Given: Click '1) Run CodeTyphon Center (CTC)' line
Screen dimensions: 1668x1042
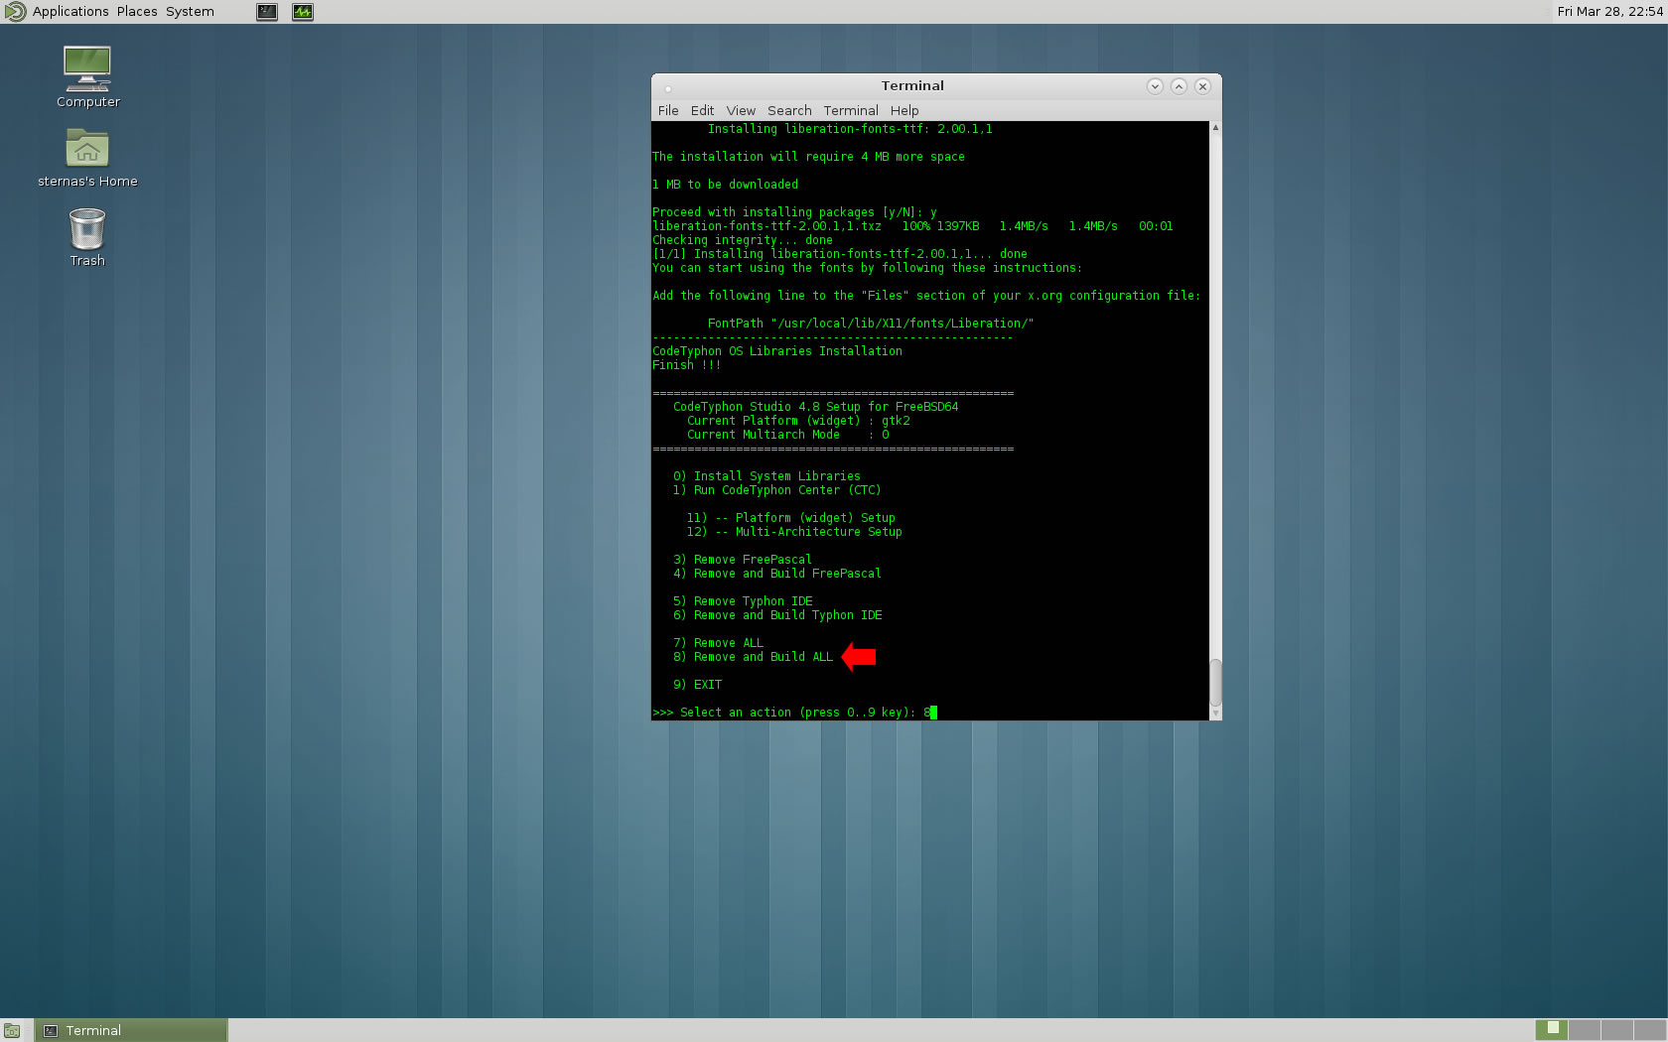Looking at the screenshot, I should (x=776, y=490).
